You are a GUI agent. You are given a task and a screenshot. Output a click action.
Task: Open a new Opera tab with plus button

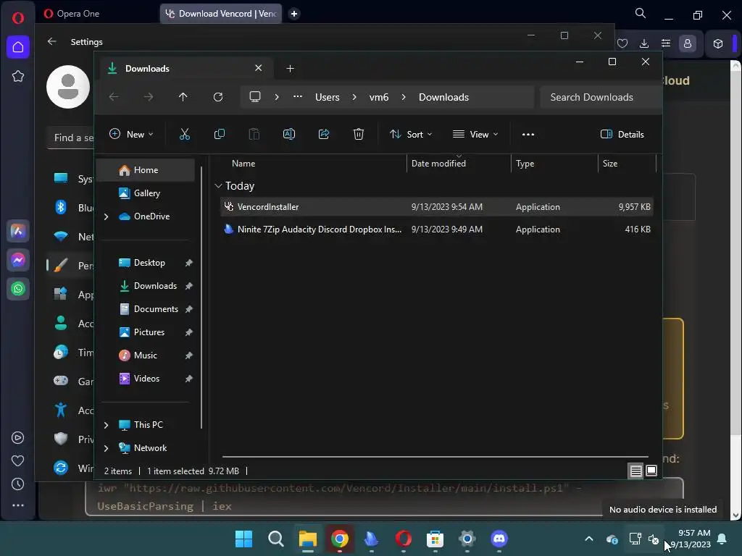294,14
